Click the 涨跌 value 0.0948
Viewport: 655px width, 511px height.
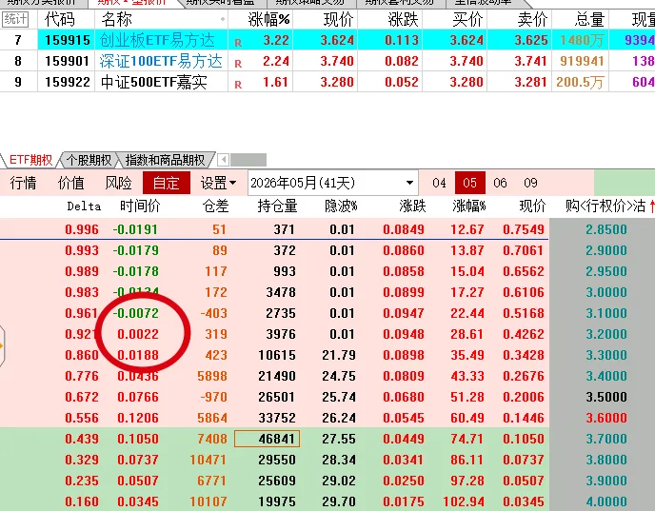pyautogui.click(x=404, y=334)
